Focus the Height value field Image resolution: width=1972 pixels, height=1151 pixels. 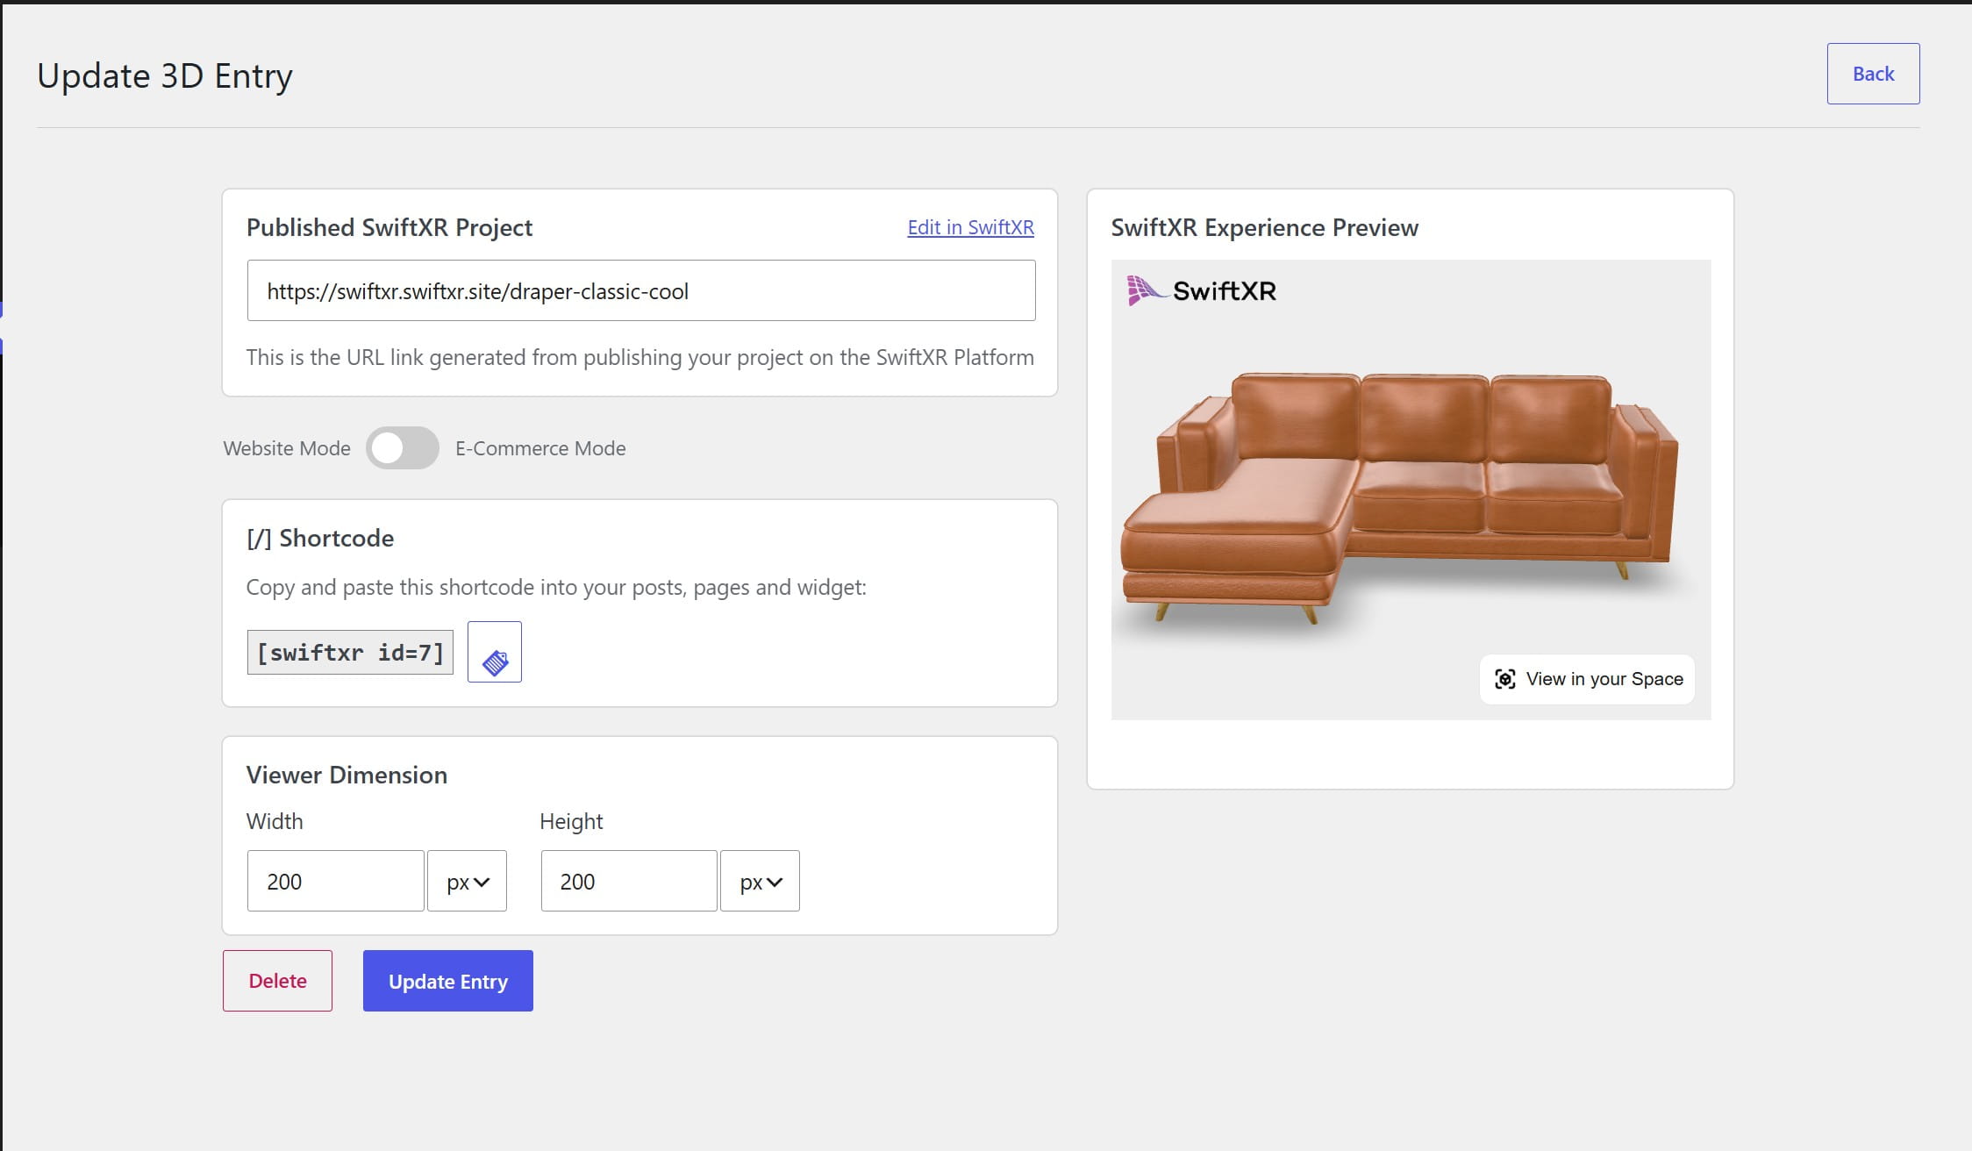(x=629, y=881)
